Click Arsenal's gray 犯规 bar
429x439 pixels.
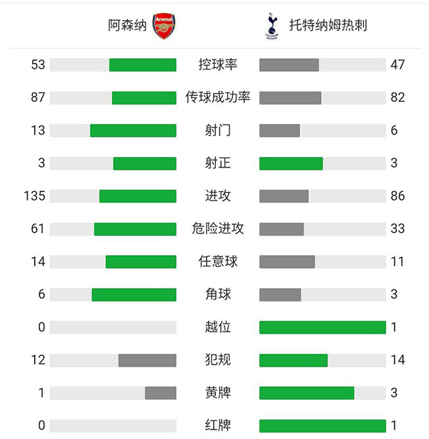pyautogui.click(x=147, y=360)
